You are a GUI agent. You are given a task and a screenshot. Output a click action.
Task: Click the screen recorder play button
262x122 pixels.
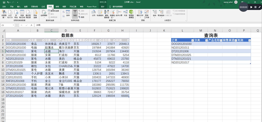coord(251,7)
